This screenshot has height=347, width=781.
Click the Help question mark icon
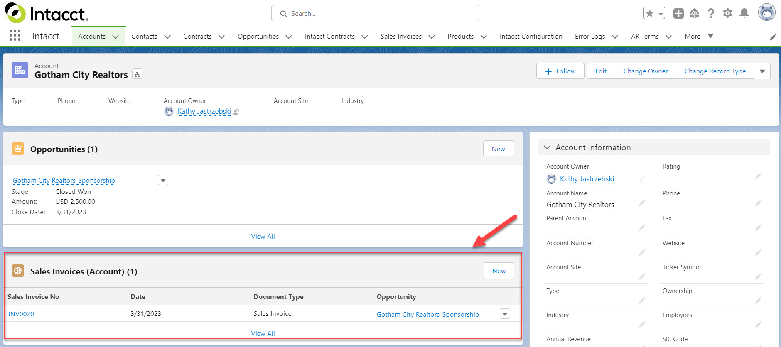pyautogui.click(x=711, y=13)
